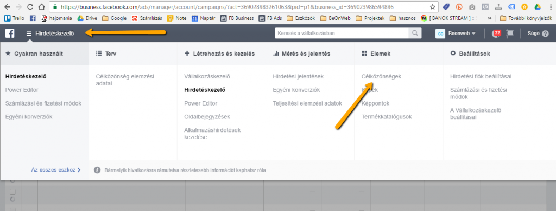Open Alkalmazáshirdetések kezelése link
Image resolution: width=556 pixels, height=211 pixels.
(x=212, y=134)
